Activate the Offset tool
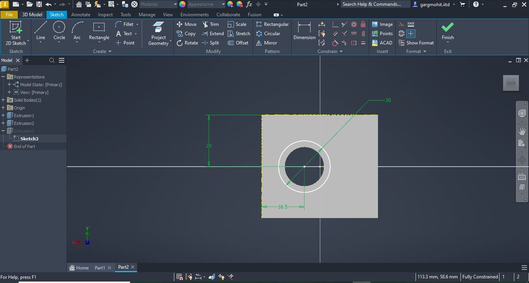The width and height of the screenshot is (529, 283). 238,43
